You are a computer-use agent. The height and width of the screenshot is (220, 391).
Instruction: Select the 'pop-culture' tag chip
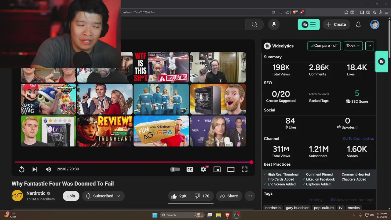coord(323,208)
